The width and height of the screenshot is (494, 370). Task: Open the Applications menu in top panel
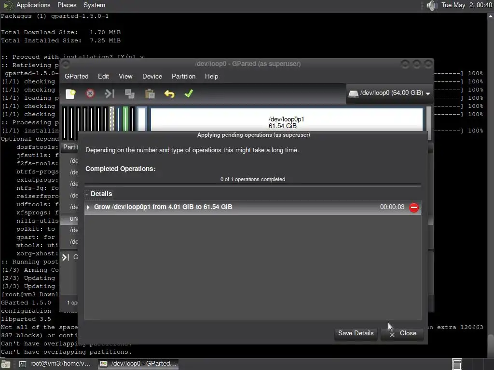click(33, 5)
